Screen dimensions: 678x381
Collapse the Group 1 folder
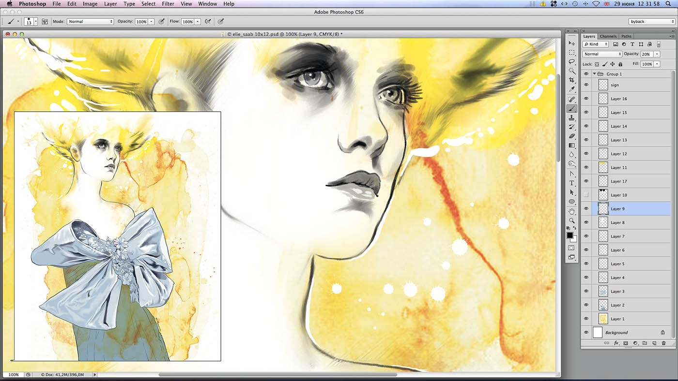click(x=594, y=74)
